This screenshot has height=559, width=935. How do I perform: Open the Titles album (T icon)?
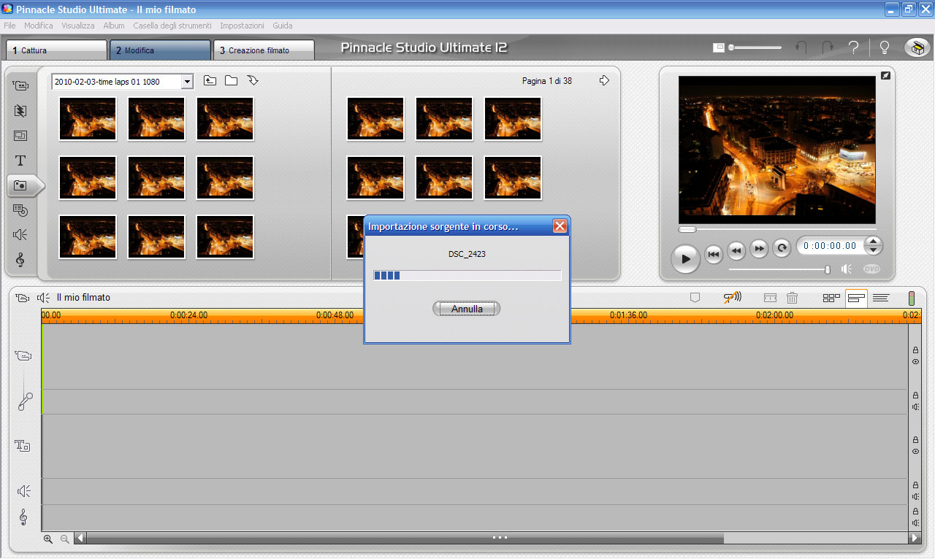click(x=20, y=161)
